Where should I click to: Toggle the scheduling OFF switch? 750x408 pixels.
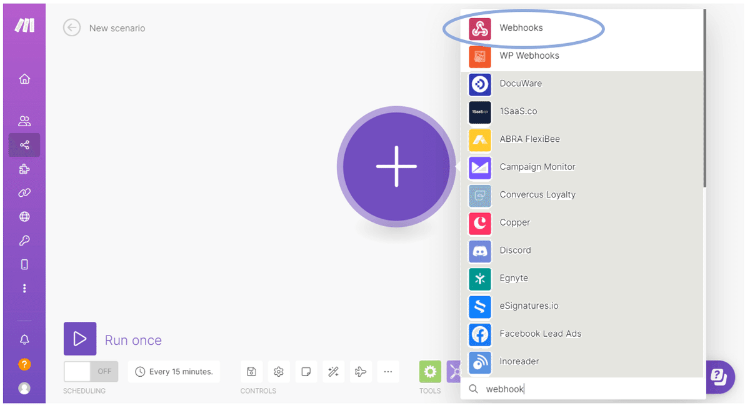point(91,371)
